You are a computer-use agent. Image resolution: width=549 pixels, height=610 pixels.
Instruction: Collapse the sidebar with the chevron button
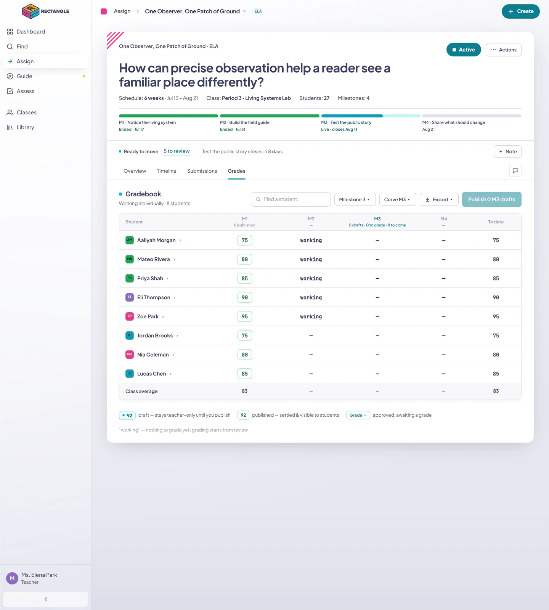(x=45, y=599)
